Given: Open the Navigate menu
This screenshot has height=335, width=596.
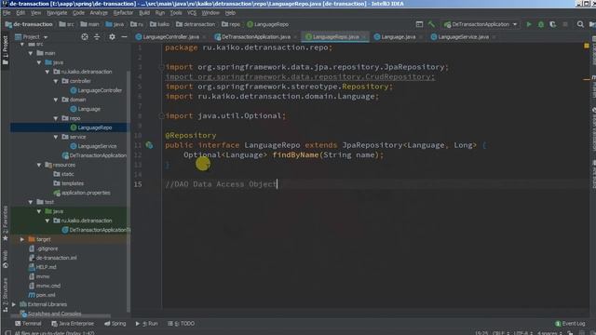Looking at the screenshot, I should coord(57,13).
